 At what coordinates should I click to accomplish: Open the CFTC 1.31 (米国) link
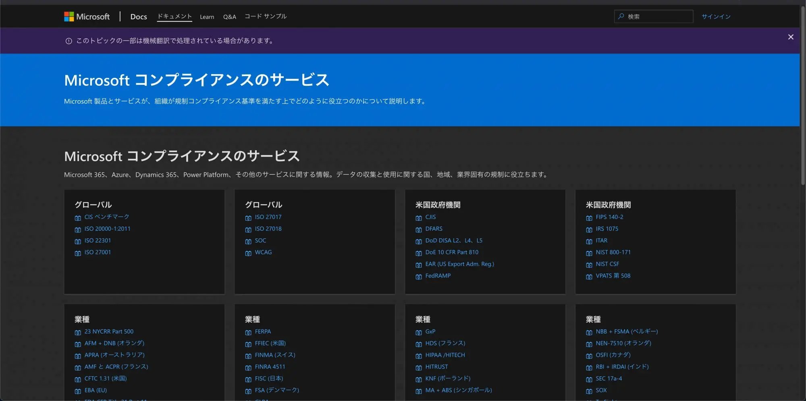106,378
